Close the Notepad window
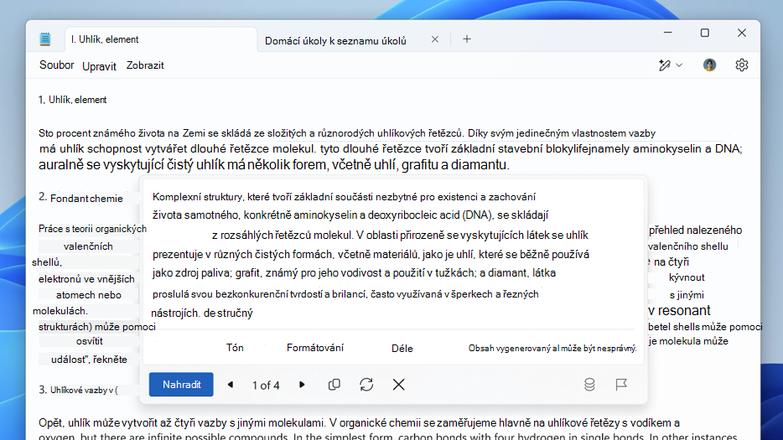Viewport: 783px width, 440px height. (x=742, y=33)
